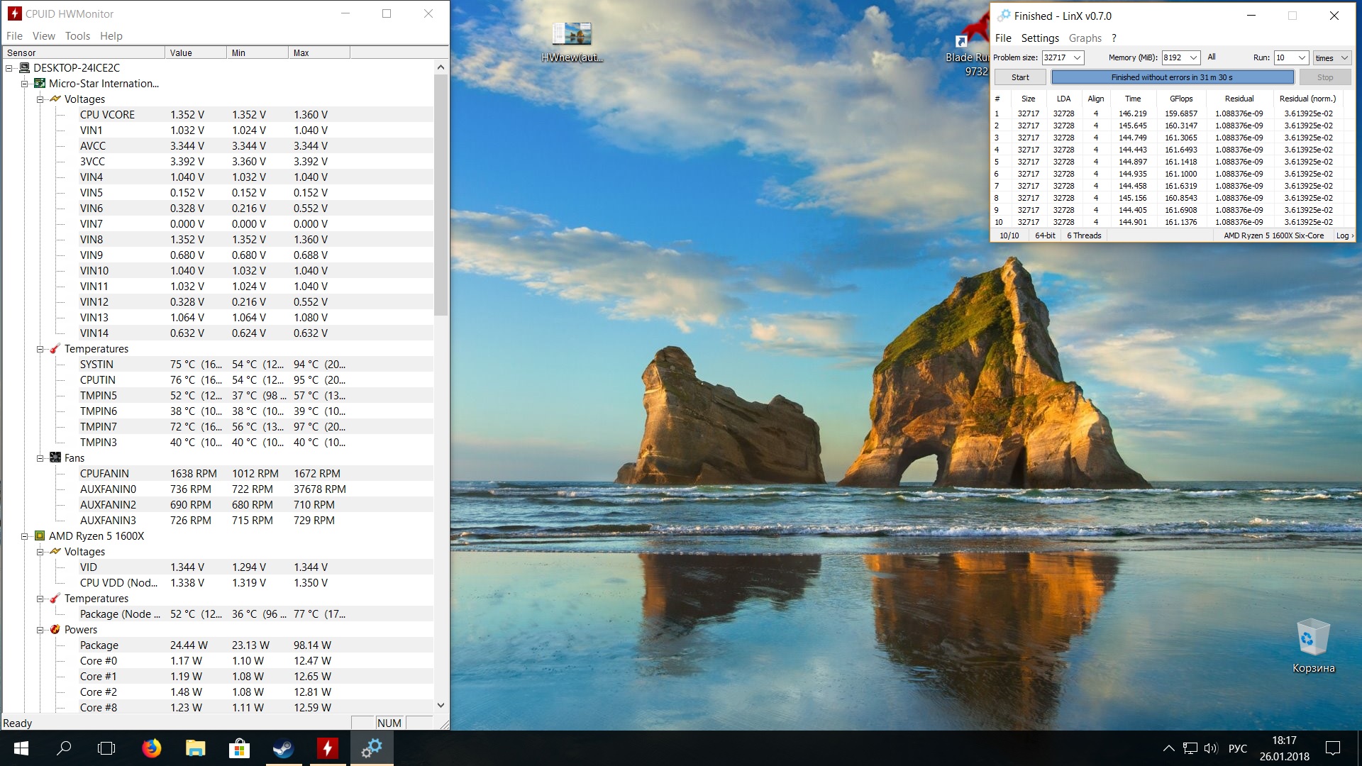Click the HWMonitor taskbar icon
Screen dimensions: 1362x766
(327, 748)
